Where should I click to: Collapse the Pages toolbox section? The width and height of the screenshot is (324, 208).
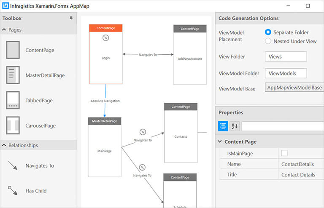pyautogui.click(x=4, y=30)
